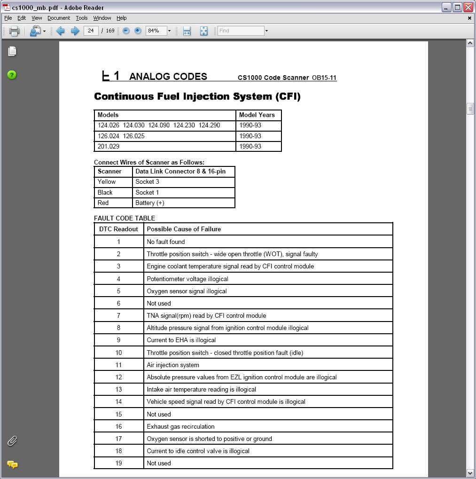
Task: Click the zoom out minus button
Action: [126, 31]
